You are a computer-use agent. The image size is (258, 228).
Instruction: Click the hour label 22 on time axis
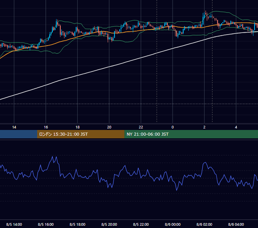point(141,127)
